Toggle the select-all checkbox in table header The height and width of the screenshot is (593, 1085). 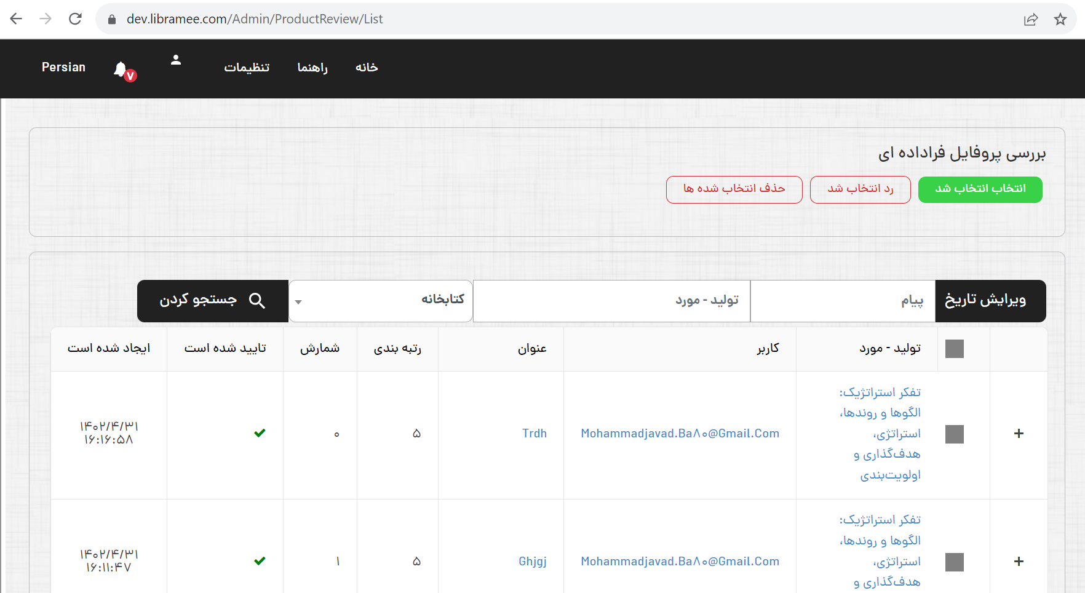(x=954, y=349)
